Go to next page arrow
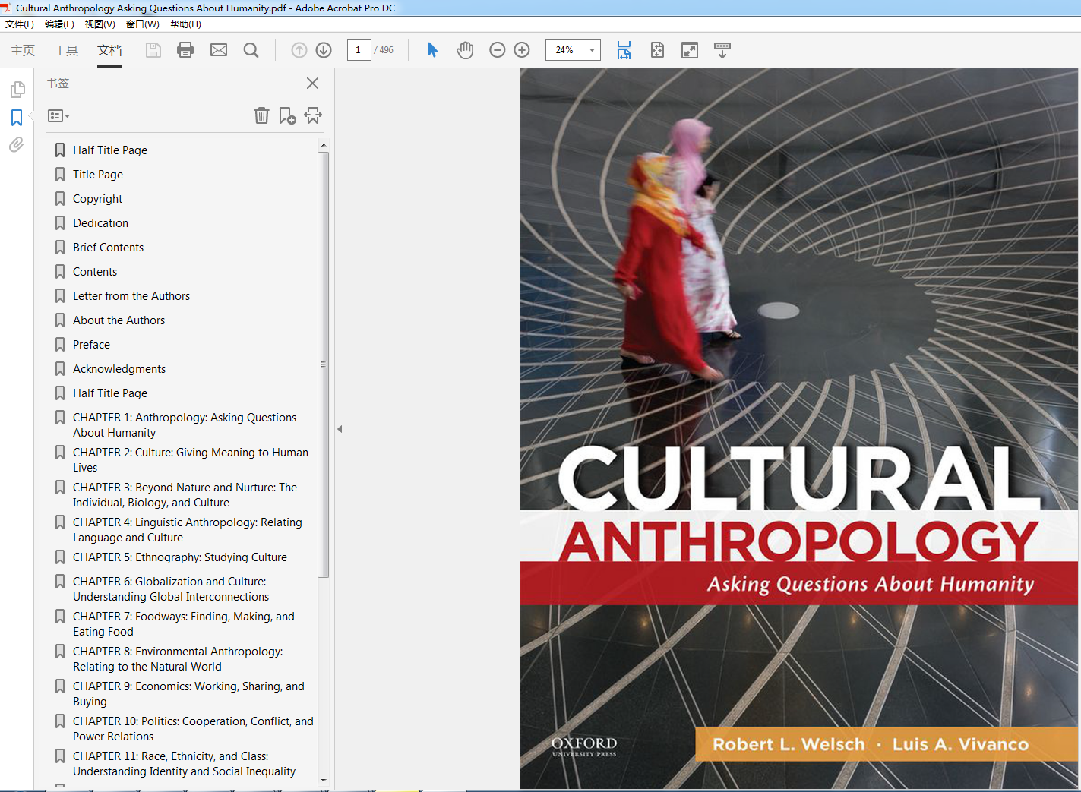1081x792 pixels. tap(324, 50)
